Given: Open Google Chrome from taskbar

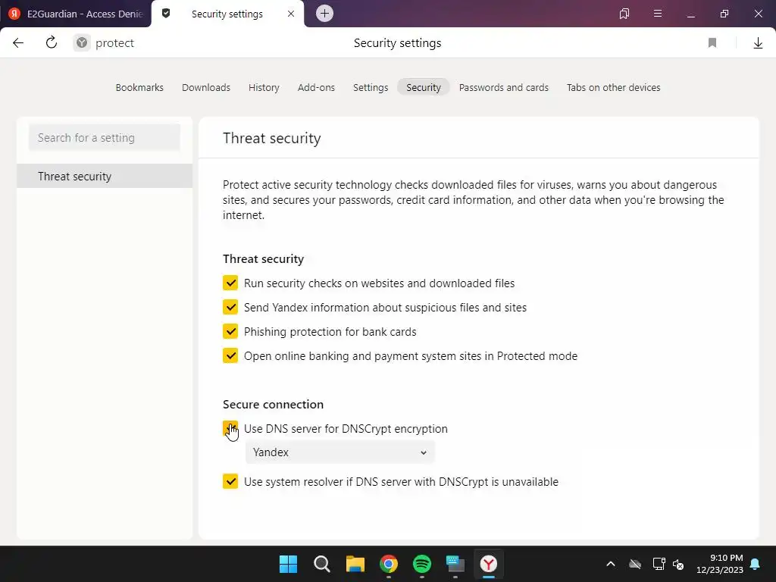Looking at the screenshot, I should pyautogui.click(x=389, y=564).
